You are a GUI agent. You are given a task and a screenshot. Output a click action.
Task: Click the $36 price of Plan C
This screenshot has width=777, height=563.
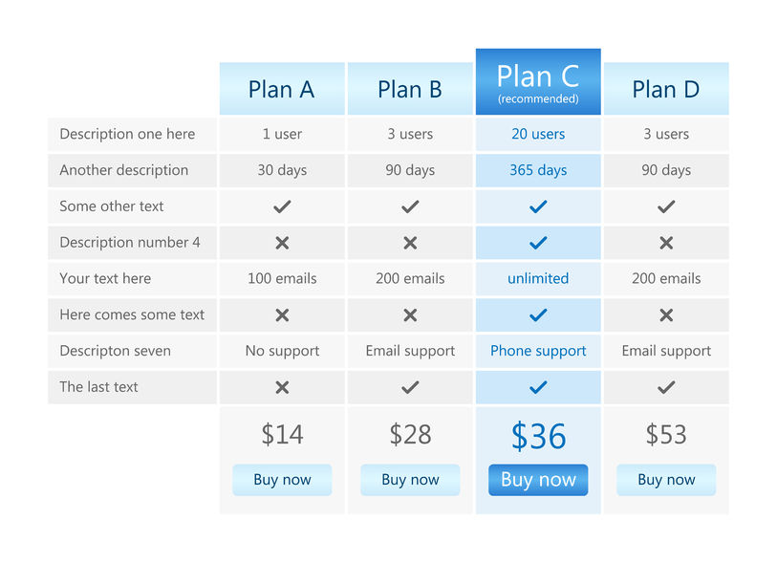click(x=538, y=436)
